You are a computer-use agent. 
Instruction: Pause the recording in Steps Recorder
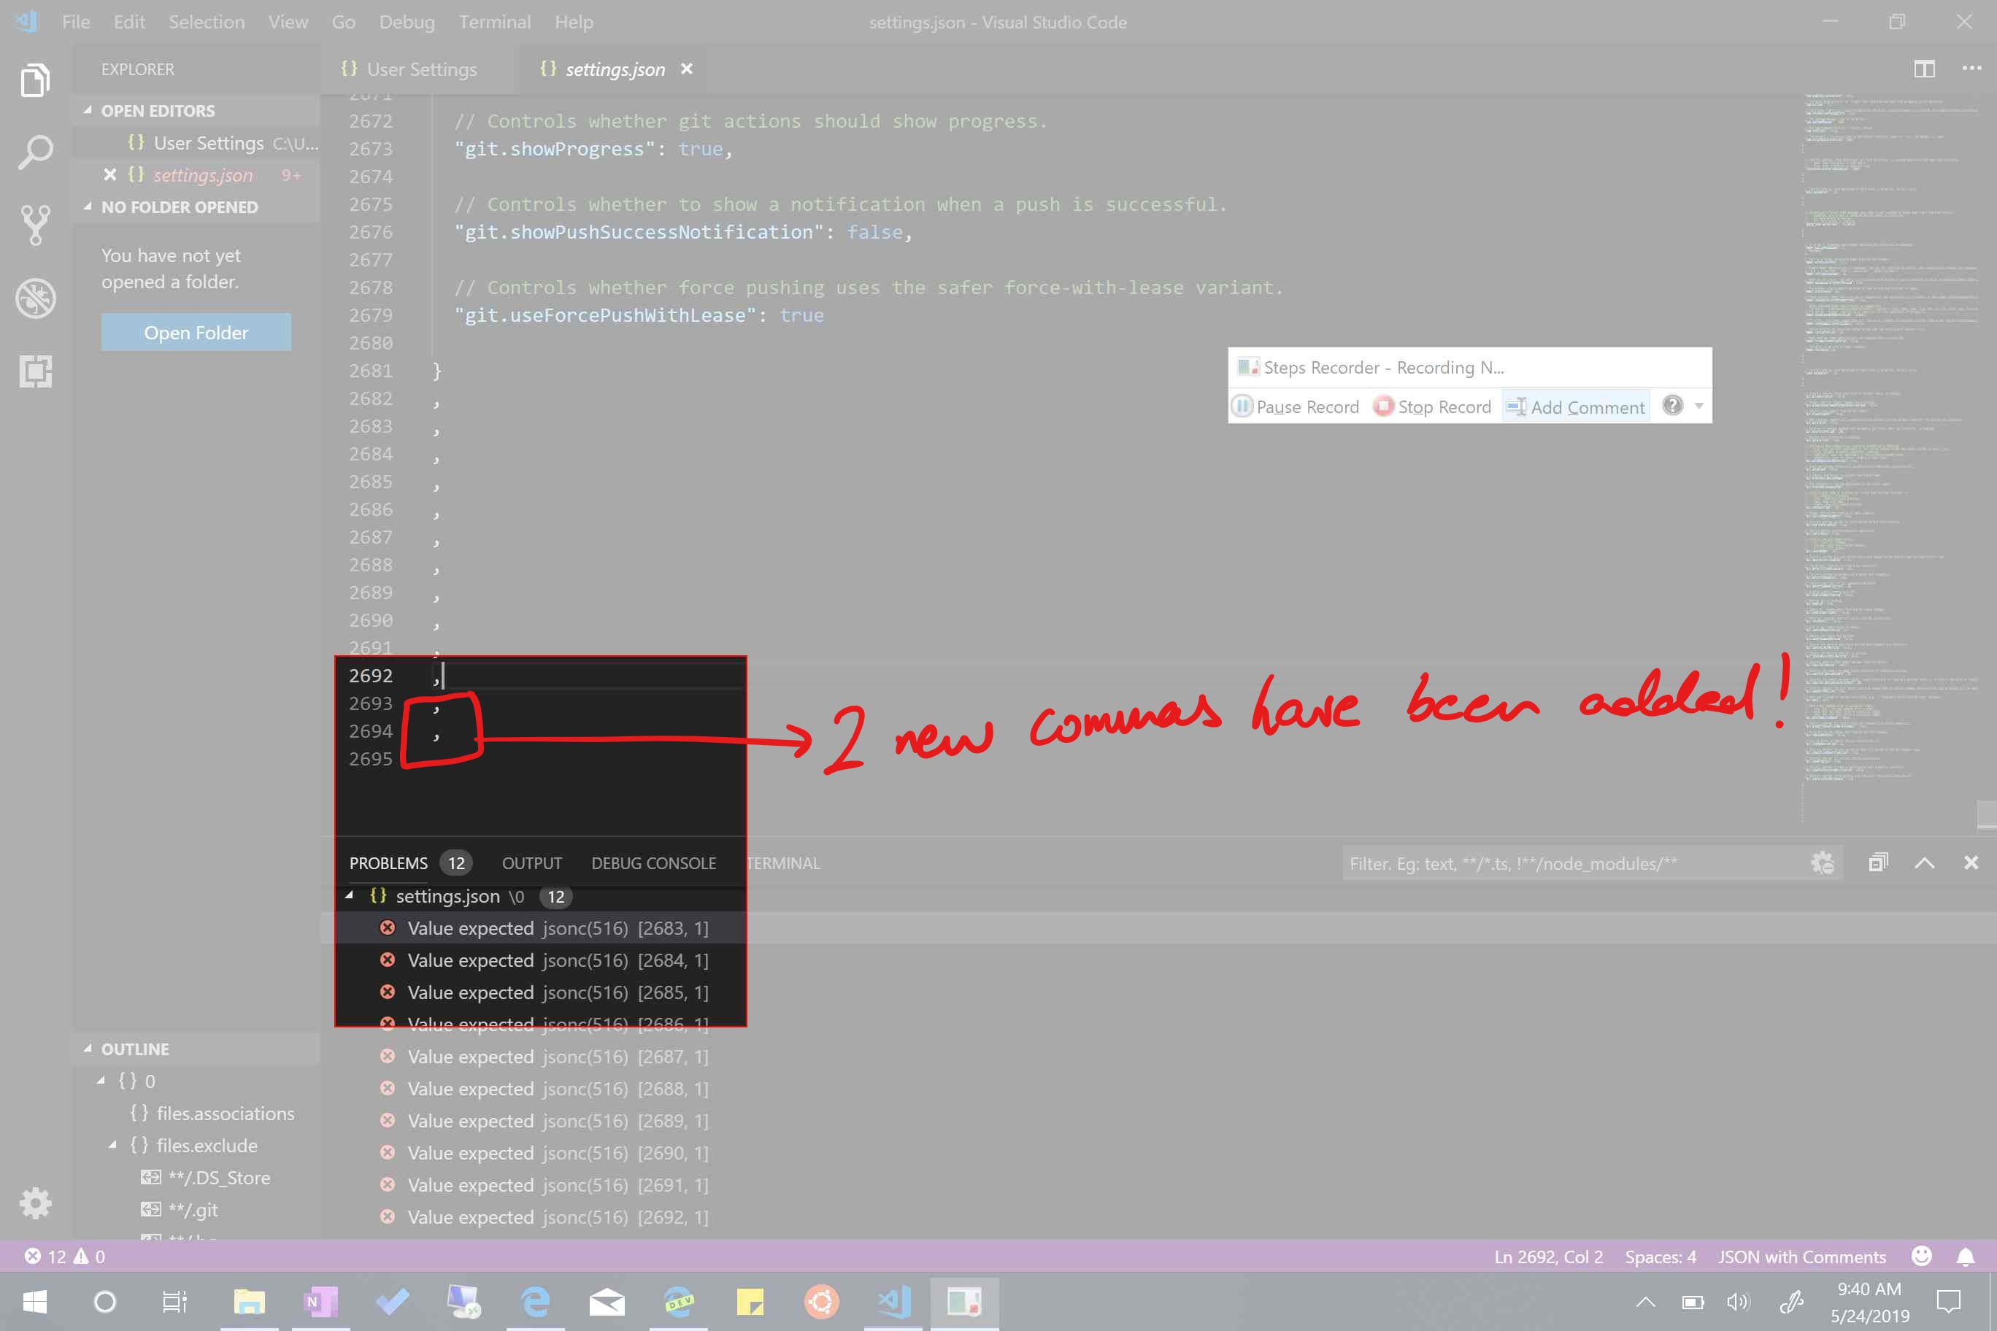coord(1295,406)
